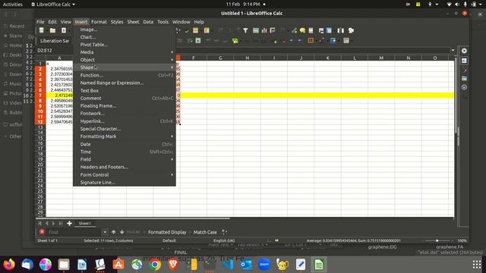Viewport: 486px width, 273px height.
Task: Choose Special Character... entry
Action: (125, 129)
